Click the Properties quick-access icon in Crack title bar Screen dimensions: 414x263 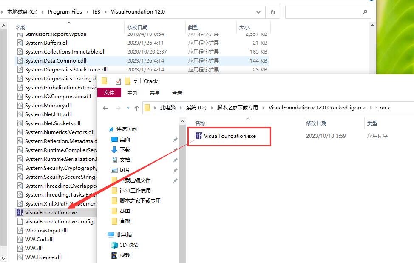[x=118, y=81]
